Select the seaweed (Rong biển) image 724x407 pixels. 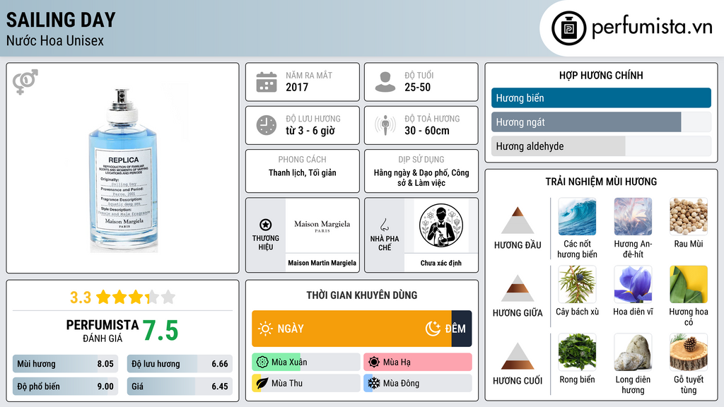click(x=577, y=353)
